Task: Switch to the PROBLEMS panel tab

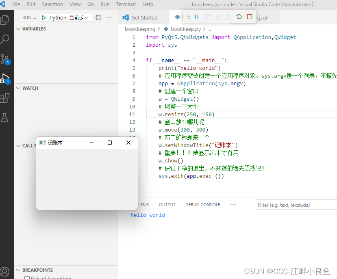Action: (x=143, y=205)
